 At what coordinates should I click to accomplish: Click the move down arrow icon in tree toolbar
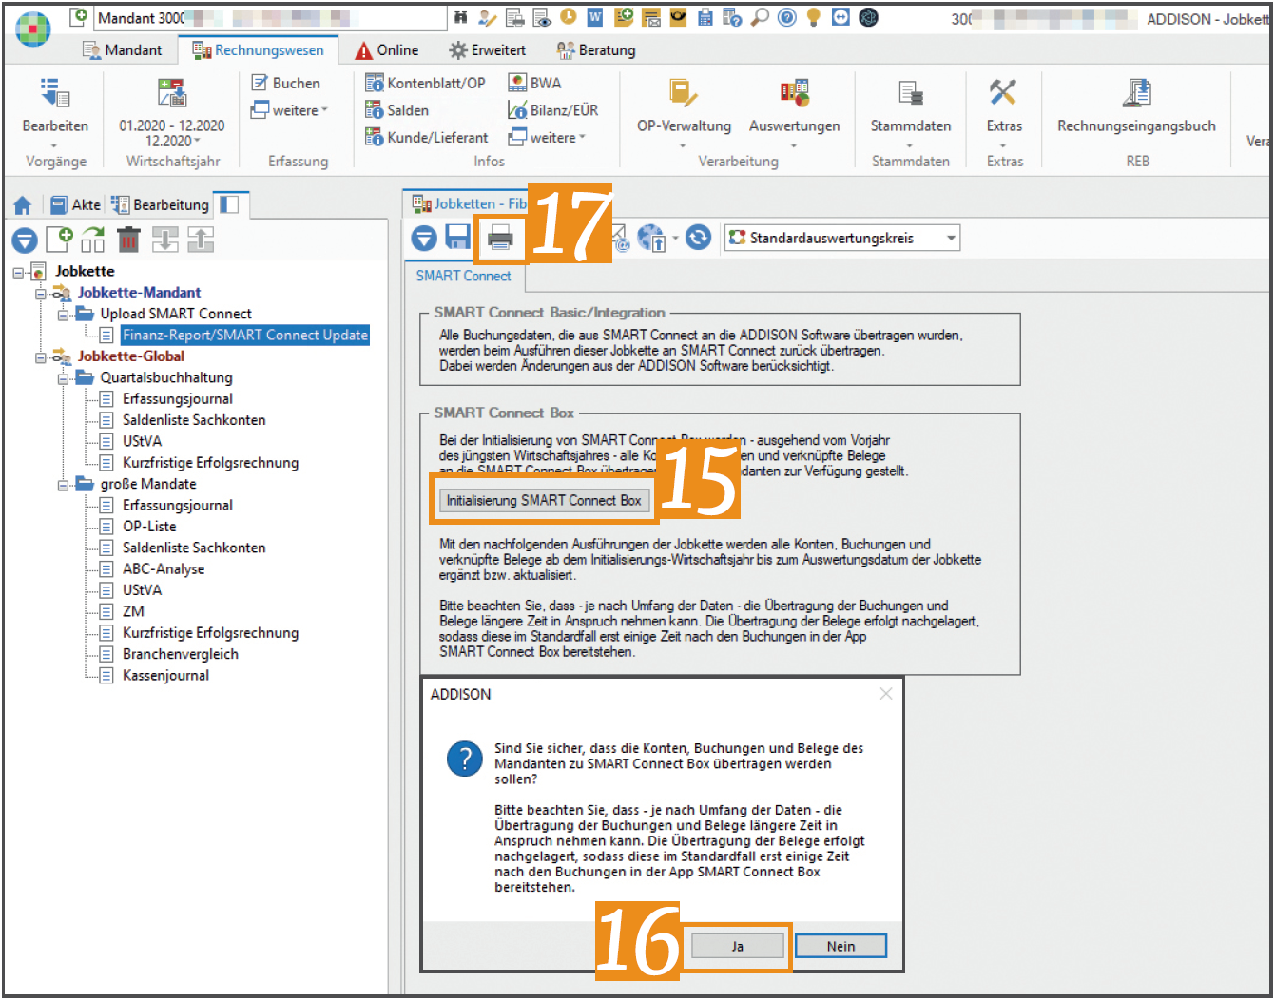pyautogui.click(x=164, y=239)
